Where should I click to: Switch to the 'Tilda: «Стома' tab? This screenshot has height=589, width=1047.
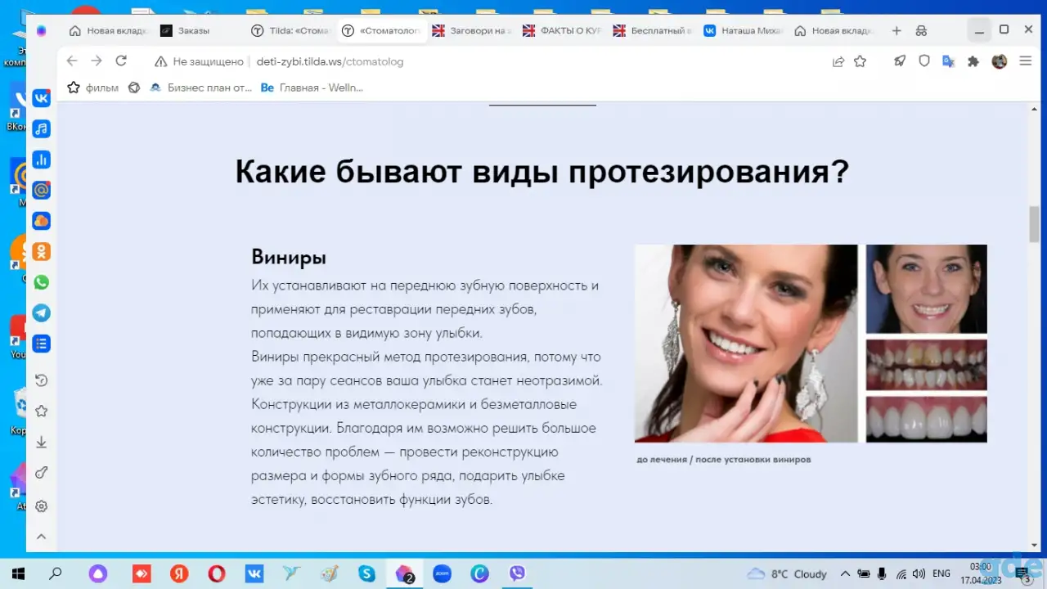tap(290, 30)
